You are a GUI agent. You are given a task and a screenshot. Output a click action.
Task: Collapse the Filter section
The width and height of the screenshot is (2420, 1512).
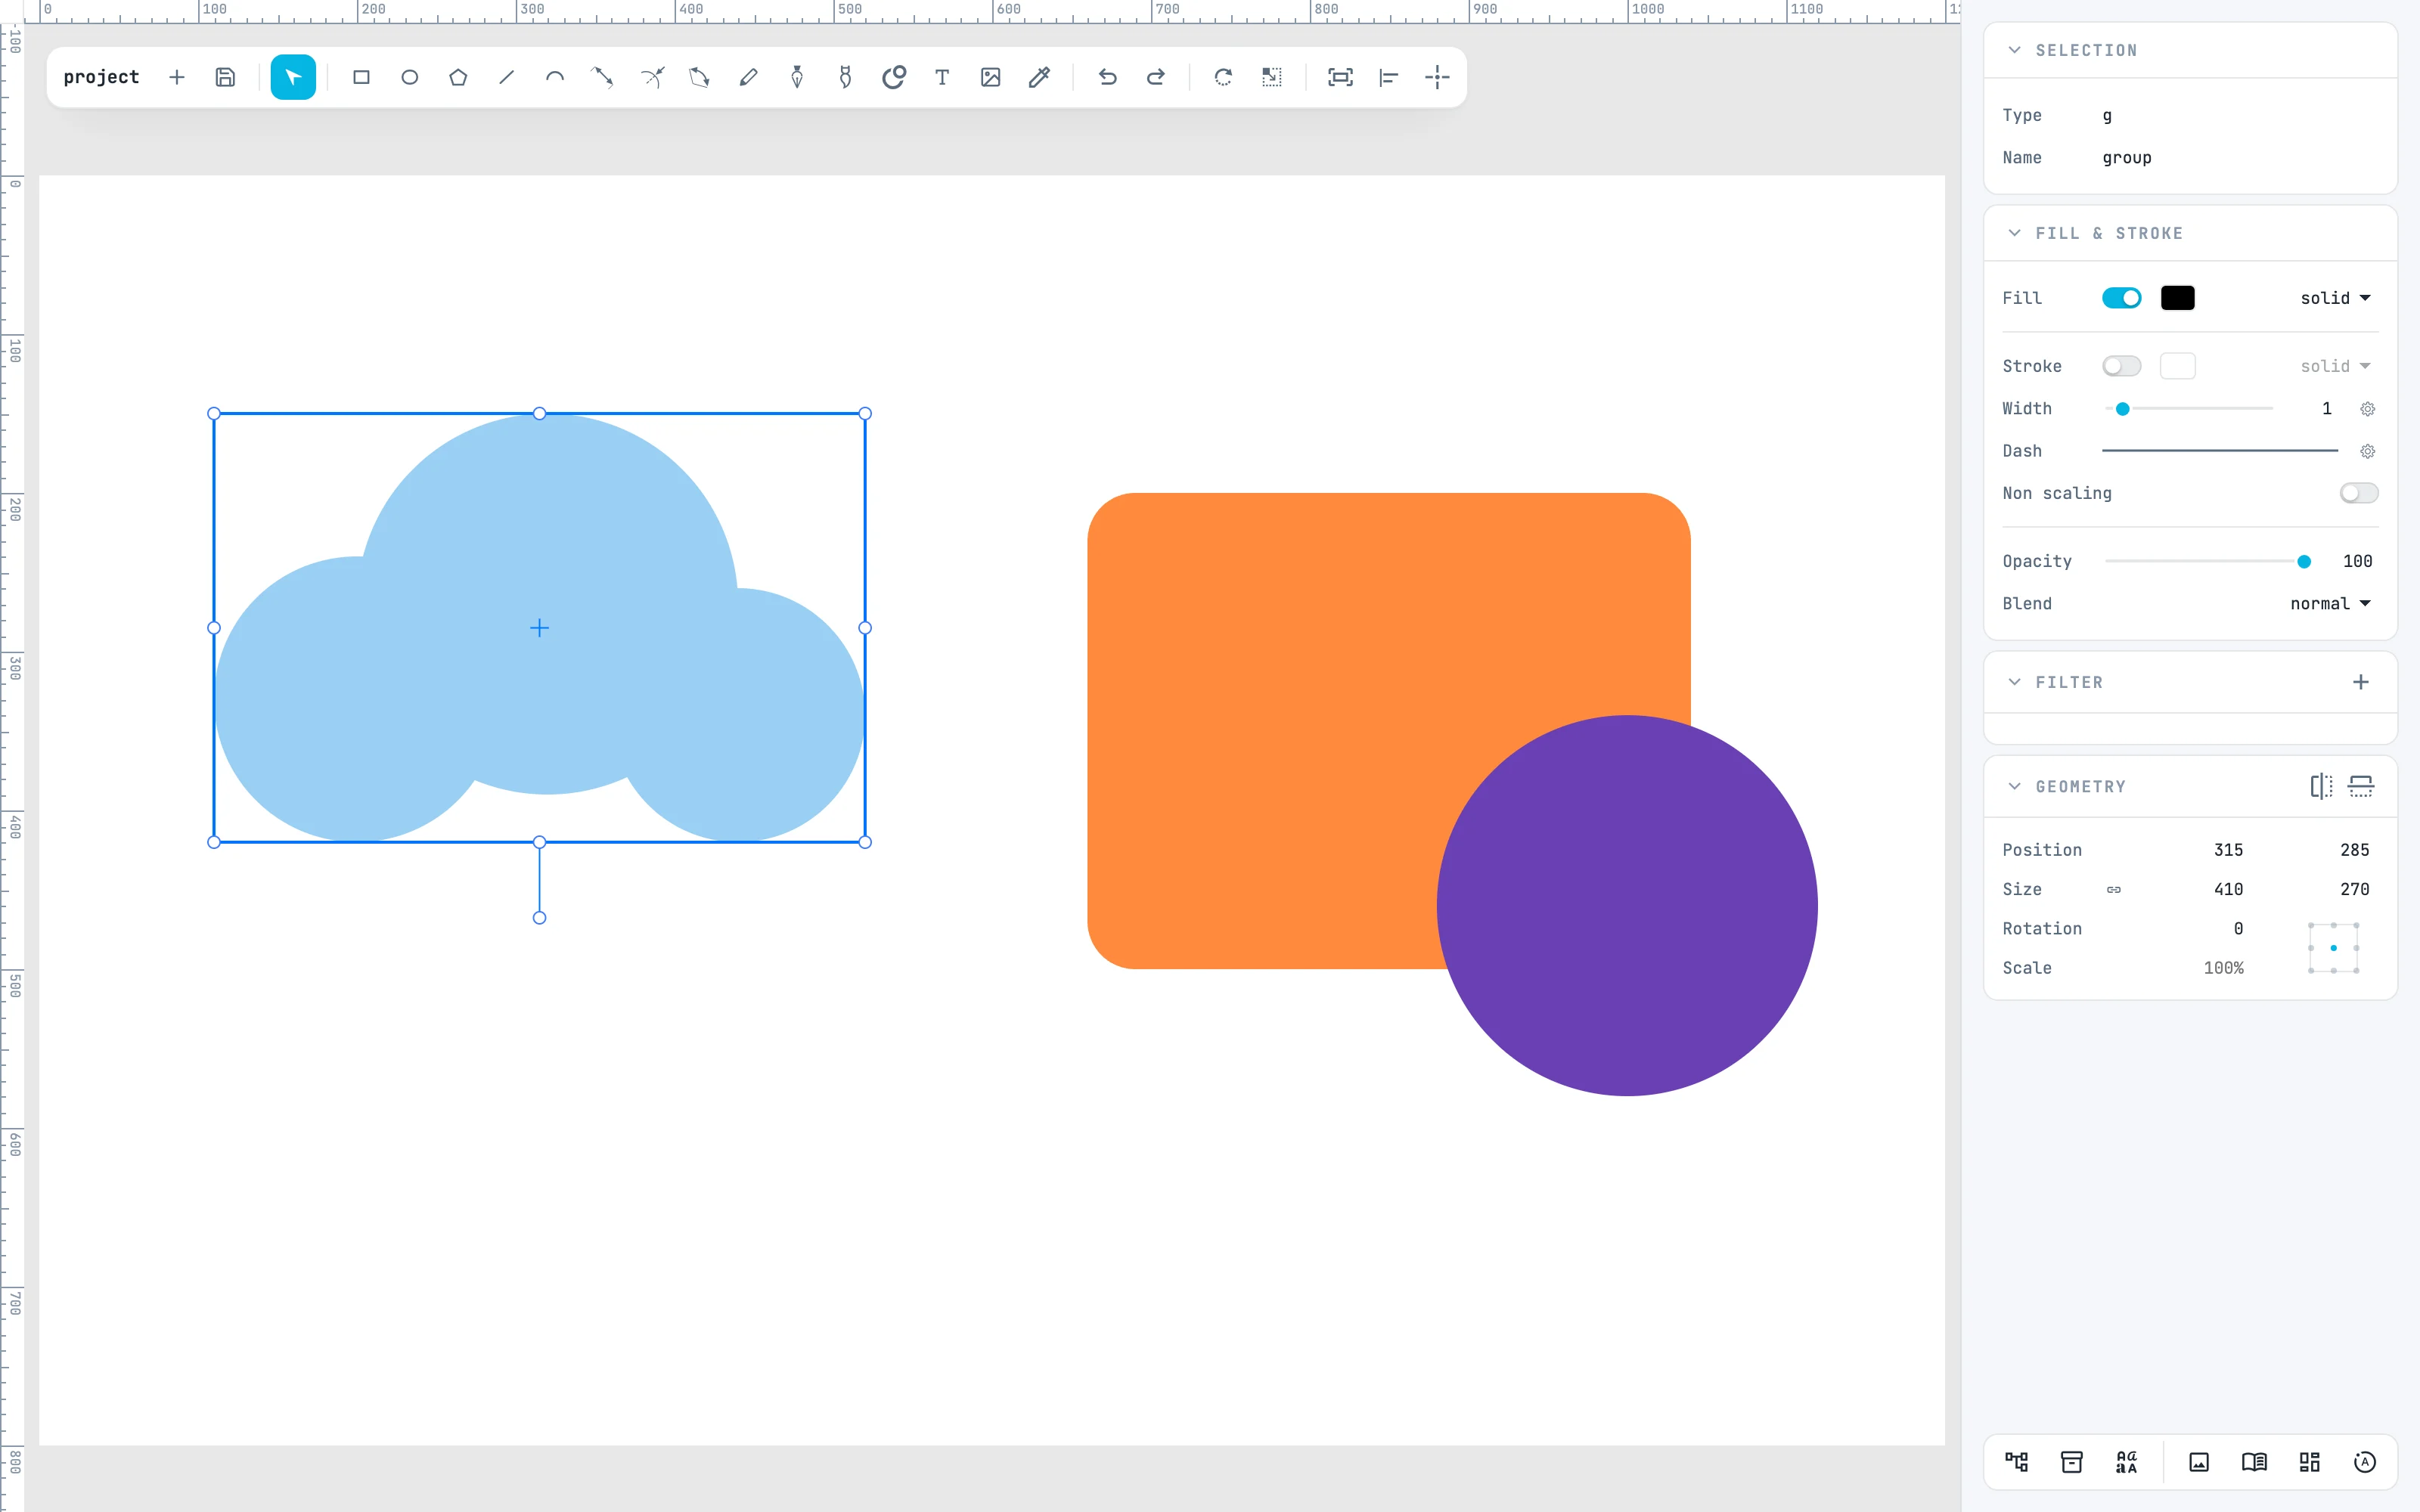point(2014,682)
